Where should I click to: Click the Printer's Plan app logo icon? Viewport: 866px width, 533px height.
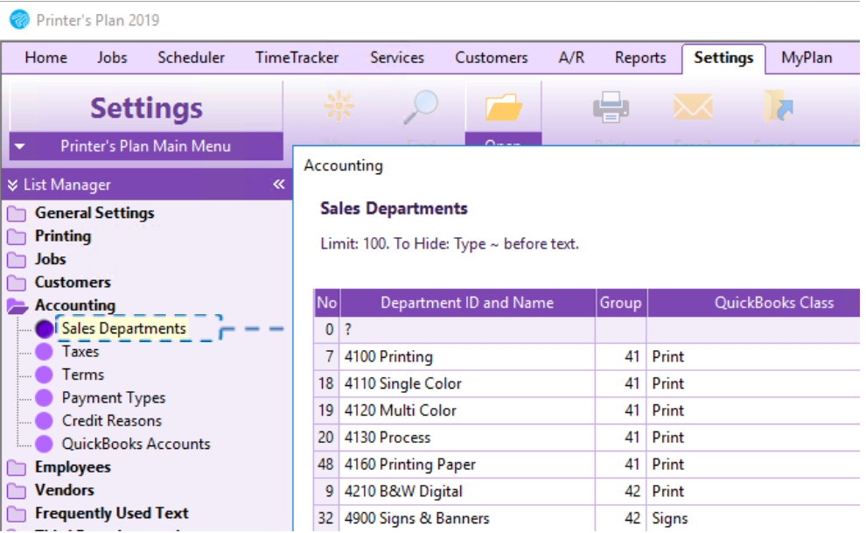coord(19,20)
